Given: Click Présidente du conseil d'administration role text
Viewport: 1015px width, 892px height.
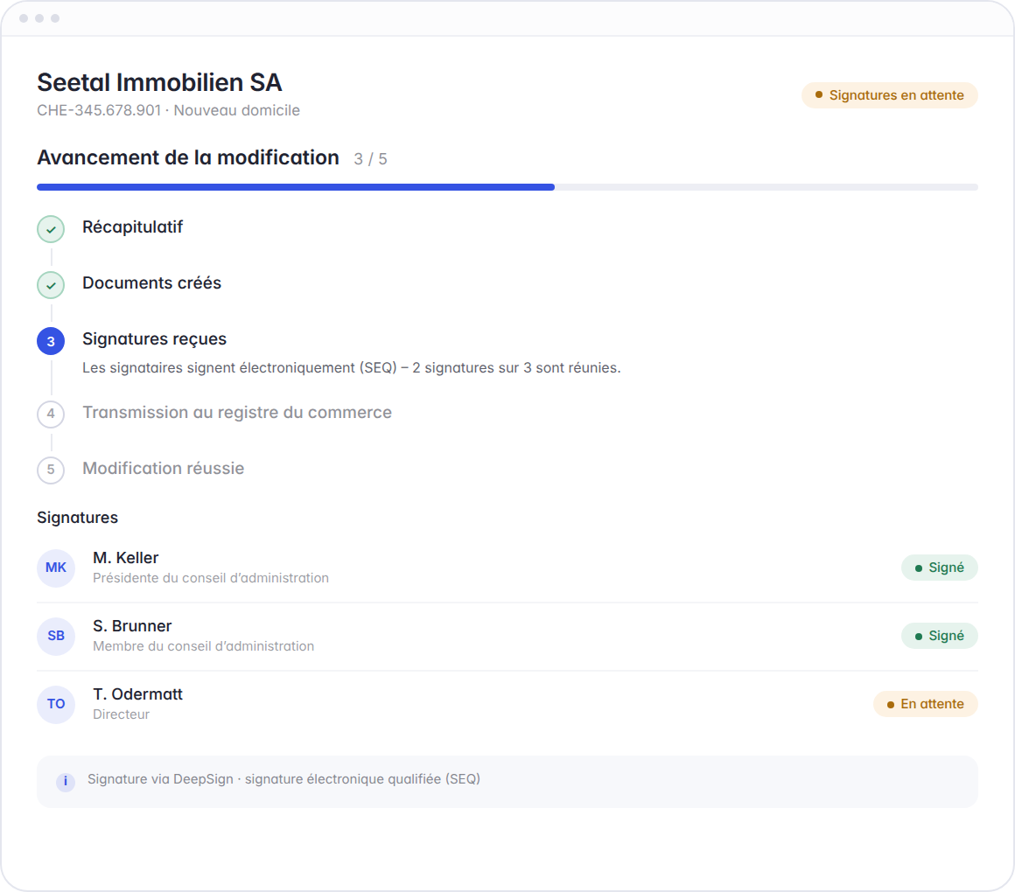Looking at the screenshot, I should click(210, 578).
